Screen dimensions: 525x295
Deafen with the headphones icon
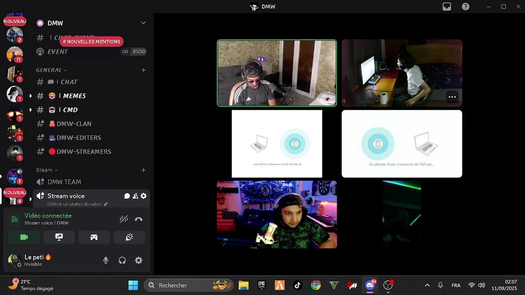click(x=122, y=261)
